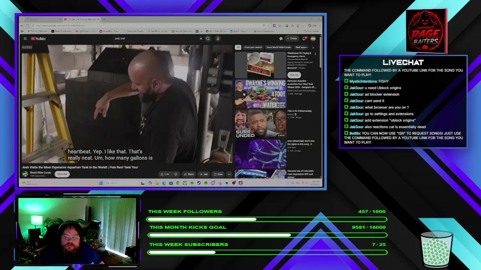The height and width of the screenshot is (270, 481).
Task: Select the 'All' filter chip
Action: click(238, 47)
